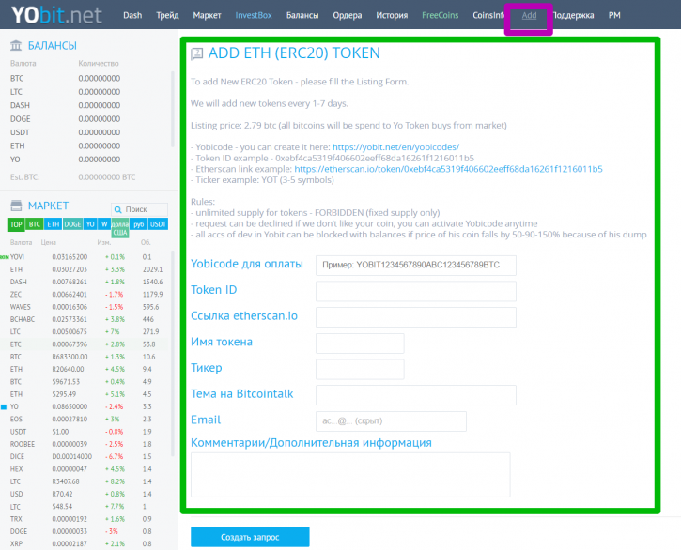
Task: Open История in the navigation bar
Action: (x=392, y=15)
